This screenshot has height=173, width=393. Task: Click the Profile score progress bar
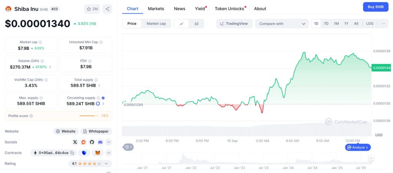click(88, 116)
